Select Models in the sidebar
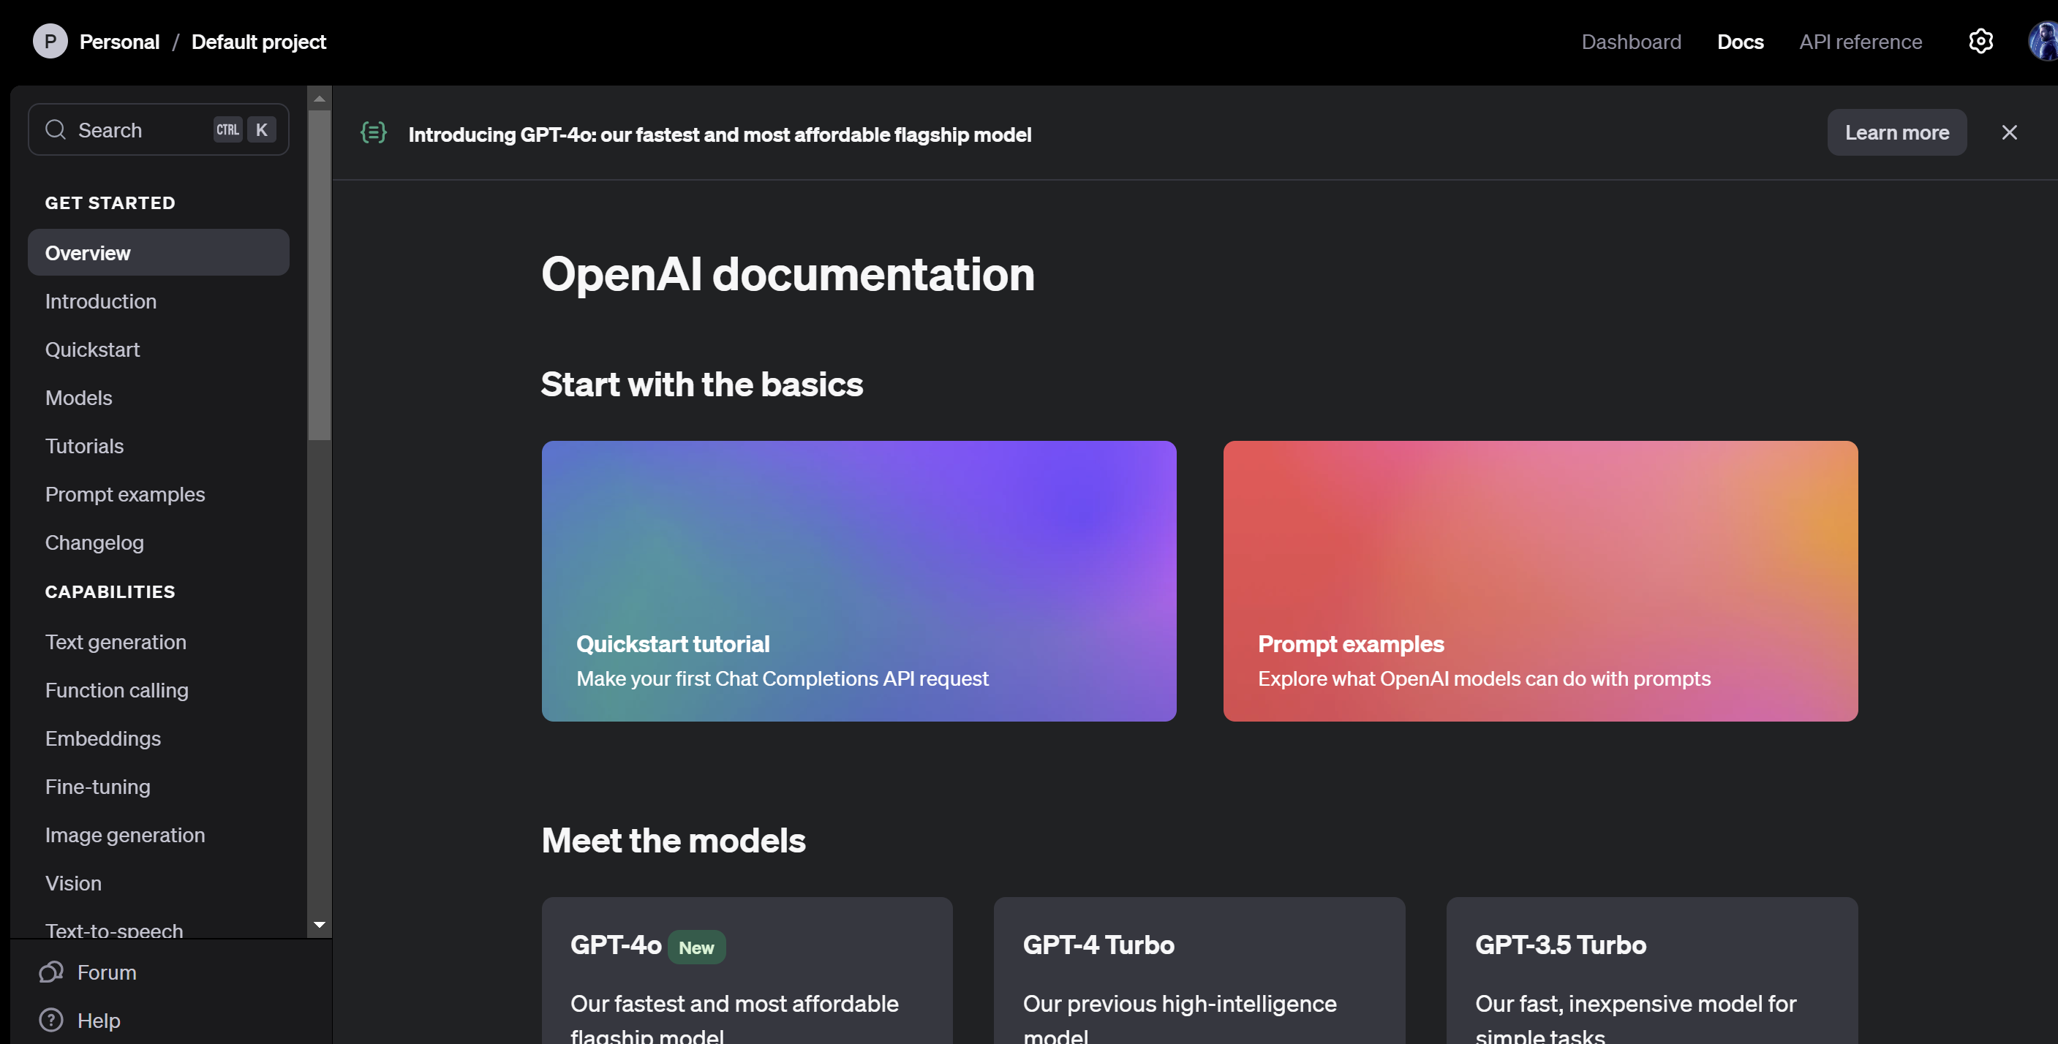2058x1044 pixels. pos(78,398)
